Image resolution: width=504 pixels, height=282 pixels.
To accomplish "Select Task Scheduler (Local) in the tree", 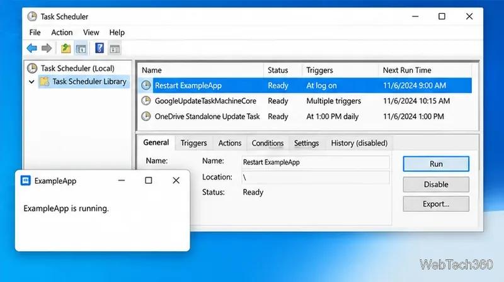I will click(77, 69).
